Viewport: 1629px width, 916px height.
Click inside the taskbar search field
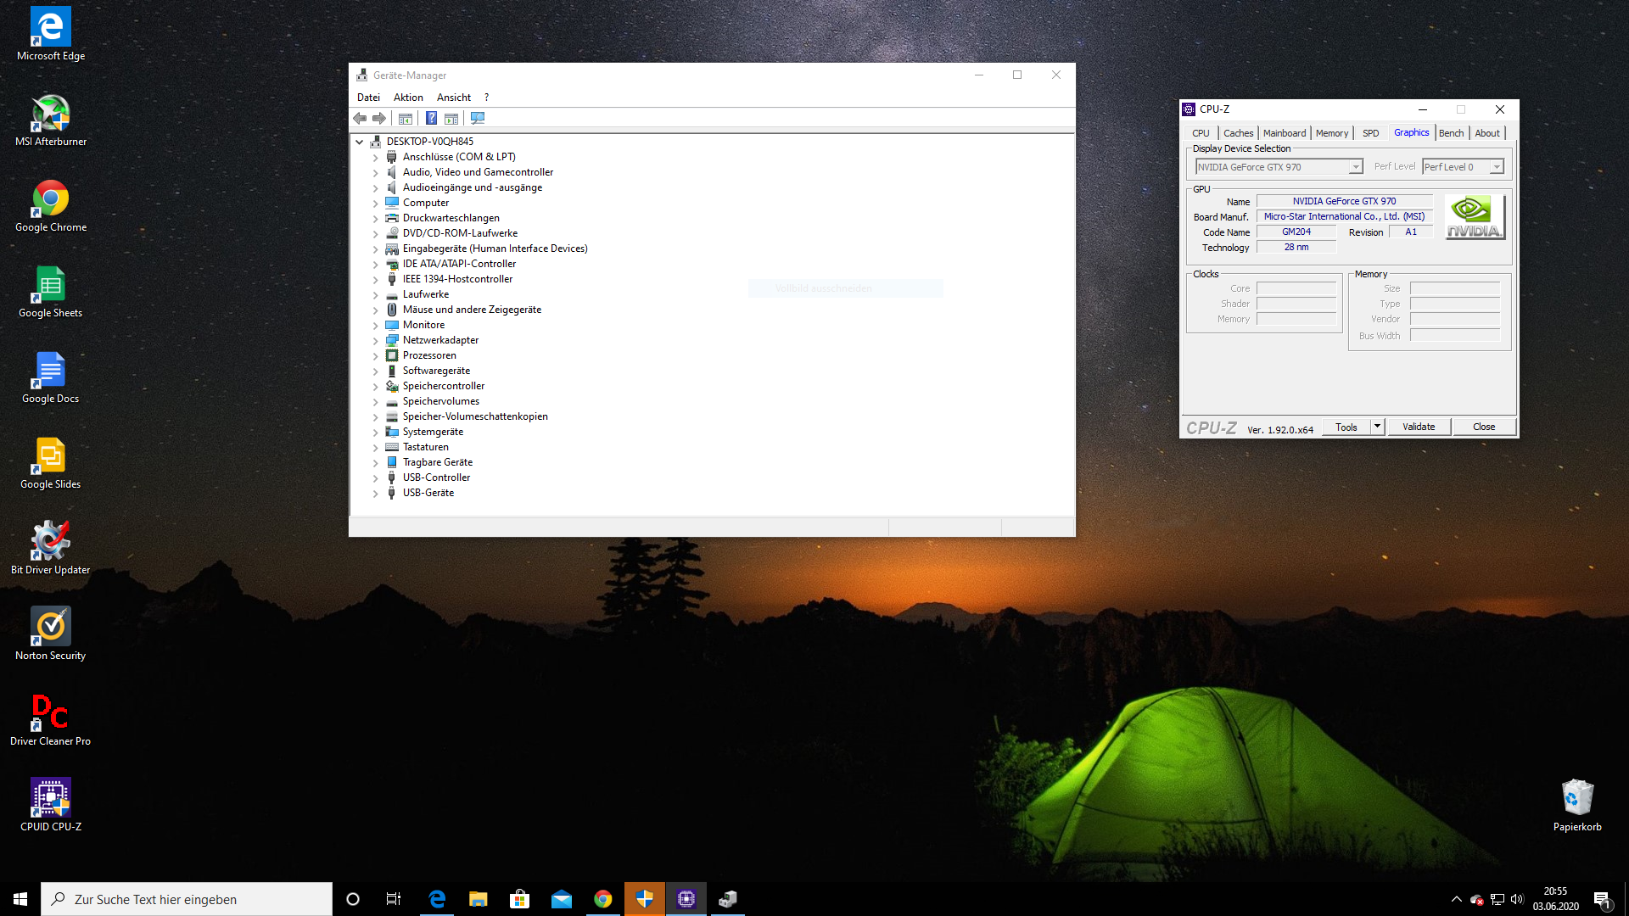187,899
